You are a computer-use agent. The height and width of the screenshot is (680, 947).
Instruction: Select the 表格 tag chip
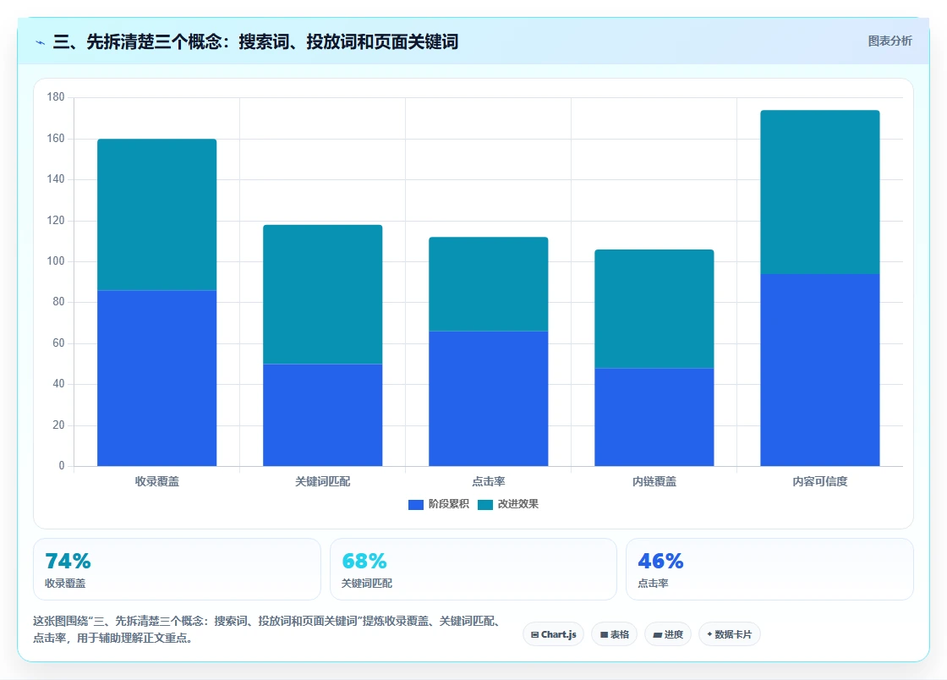click(x=614, y=634)
